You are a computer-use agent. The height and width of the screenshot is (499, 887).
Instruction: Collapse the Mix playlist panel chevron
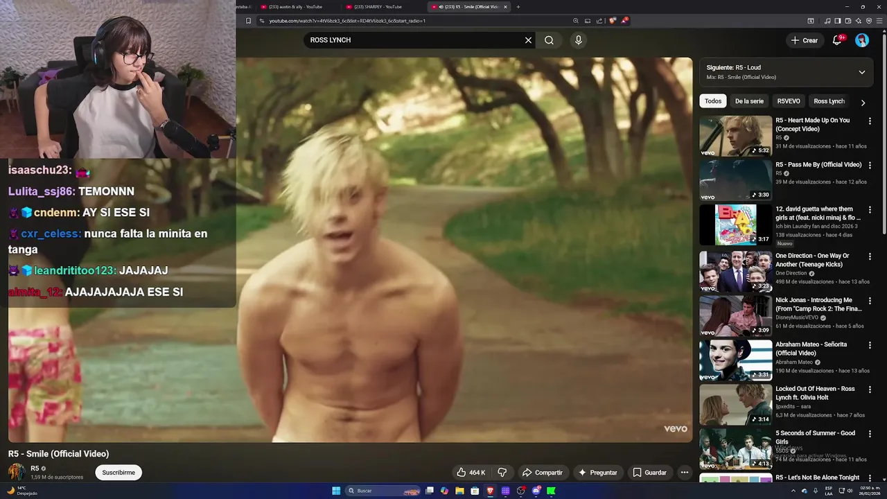tap(862, 72)
